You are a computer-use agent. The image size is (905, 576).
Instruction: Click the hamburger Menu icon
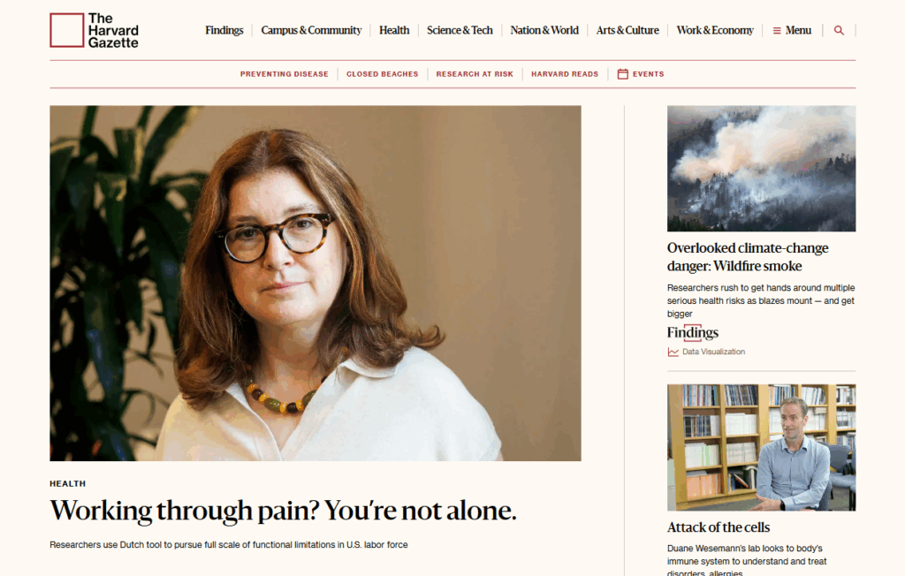pos(777,31)
